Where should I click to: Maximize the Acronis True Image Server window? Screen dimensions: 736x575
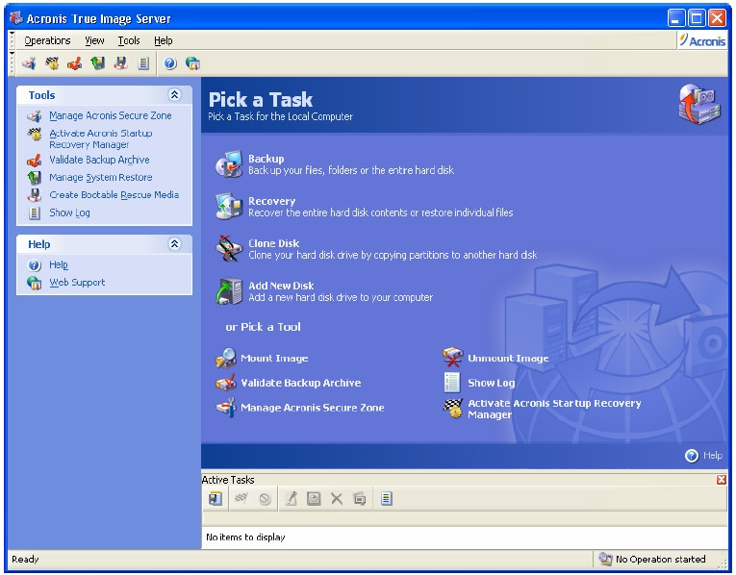pos(697,18)
